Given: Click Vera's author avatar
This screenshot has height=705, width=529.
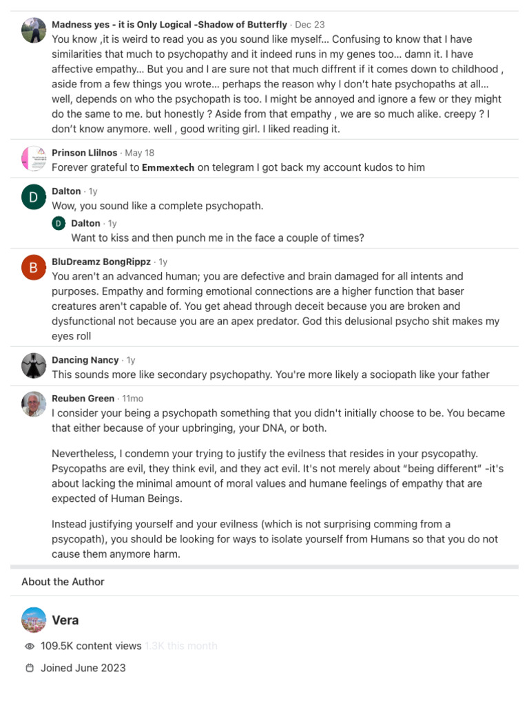Looking at the screenshot, I should point(34,620).
